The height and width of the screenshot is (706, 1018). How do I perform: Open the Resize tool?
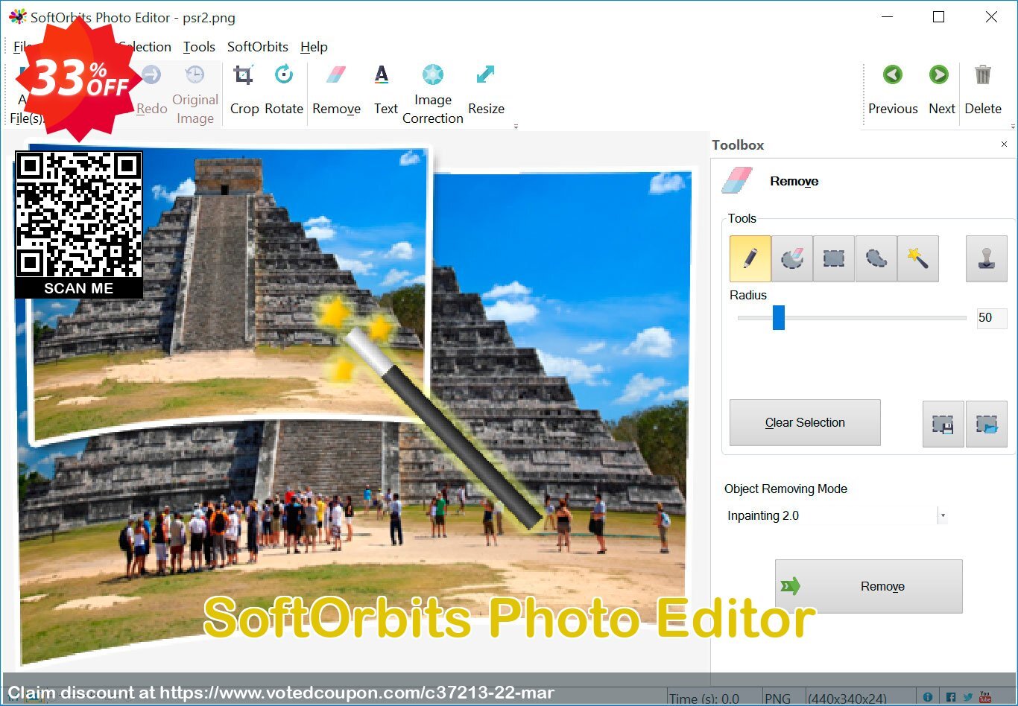pyautogui.click(x=486, y=91)
